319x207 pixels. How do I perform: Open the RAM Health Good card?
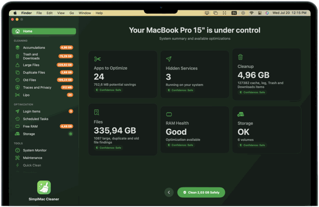195,130
